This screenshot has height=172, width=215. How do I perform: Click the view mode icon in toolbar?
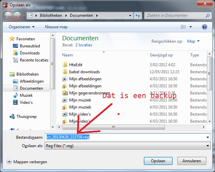pyautogui.click(x=183, y=27)
